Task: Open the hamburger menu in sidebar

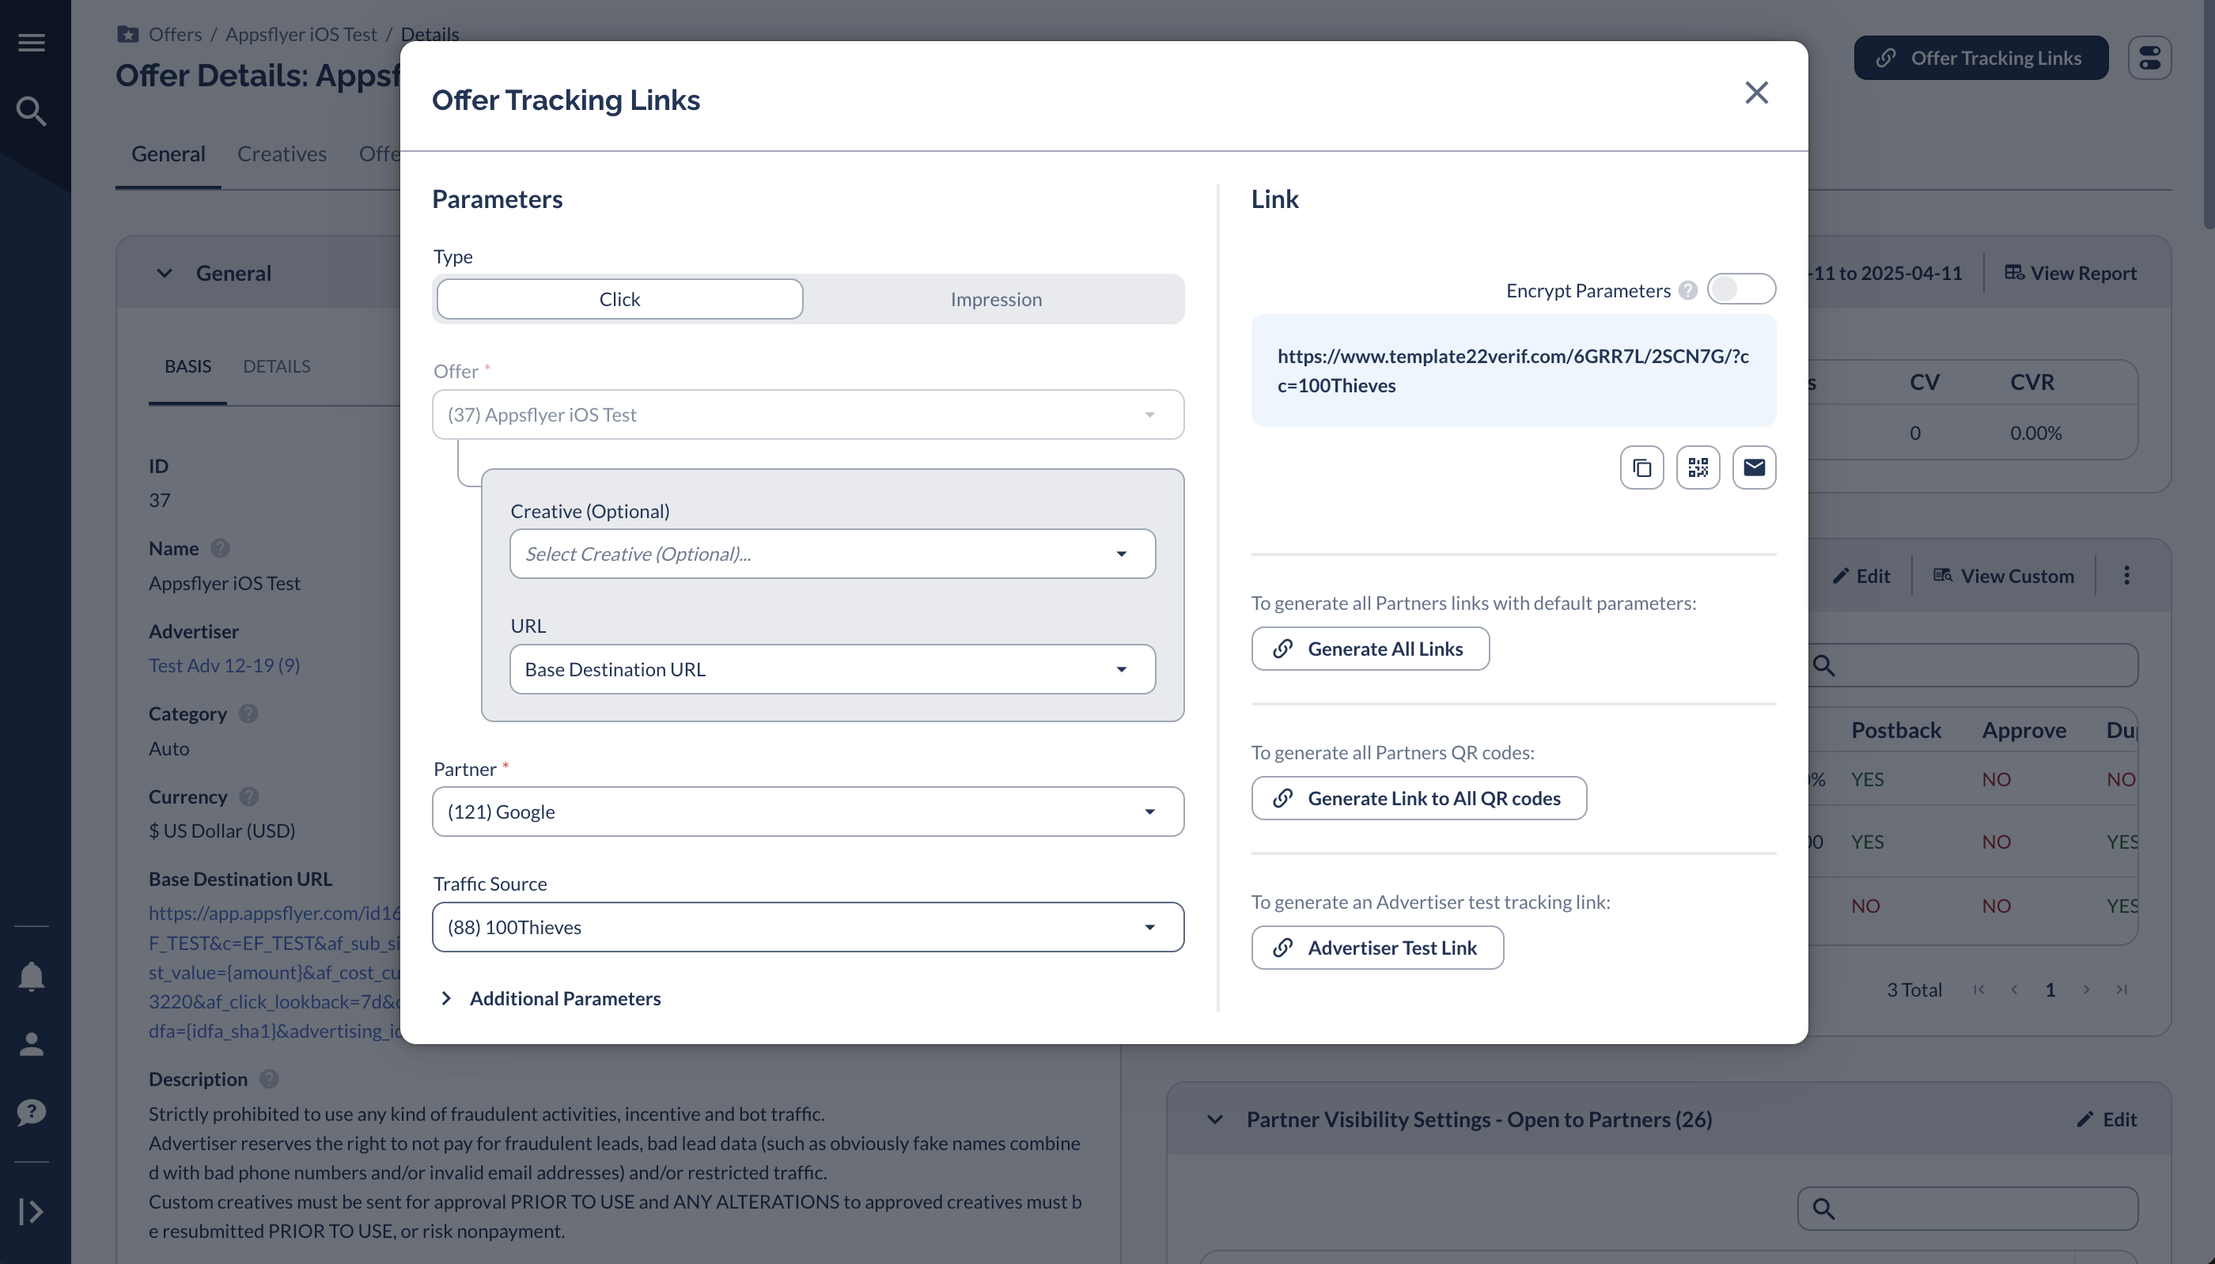Action: (x=31, y=42)
